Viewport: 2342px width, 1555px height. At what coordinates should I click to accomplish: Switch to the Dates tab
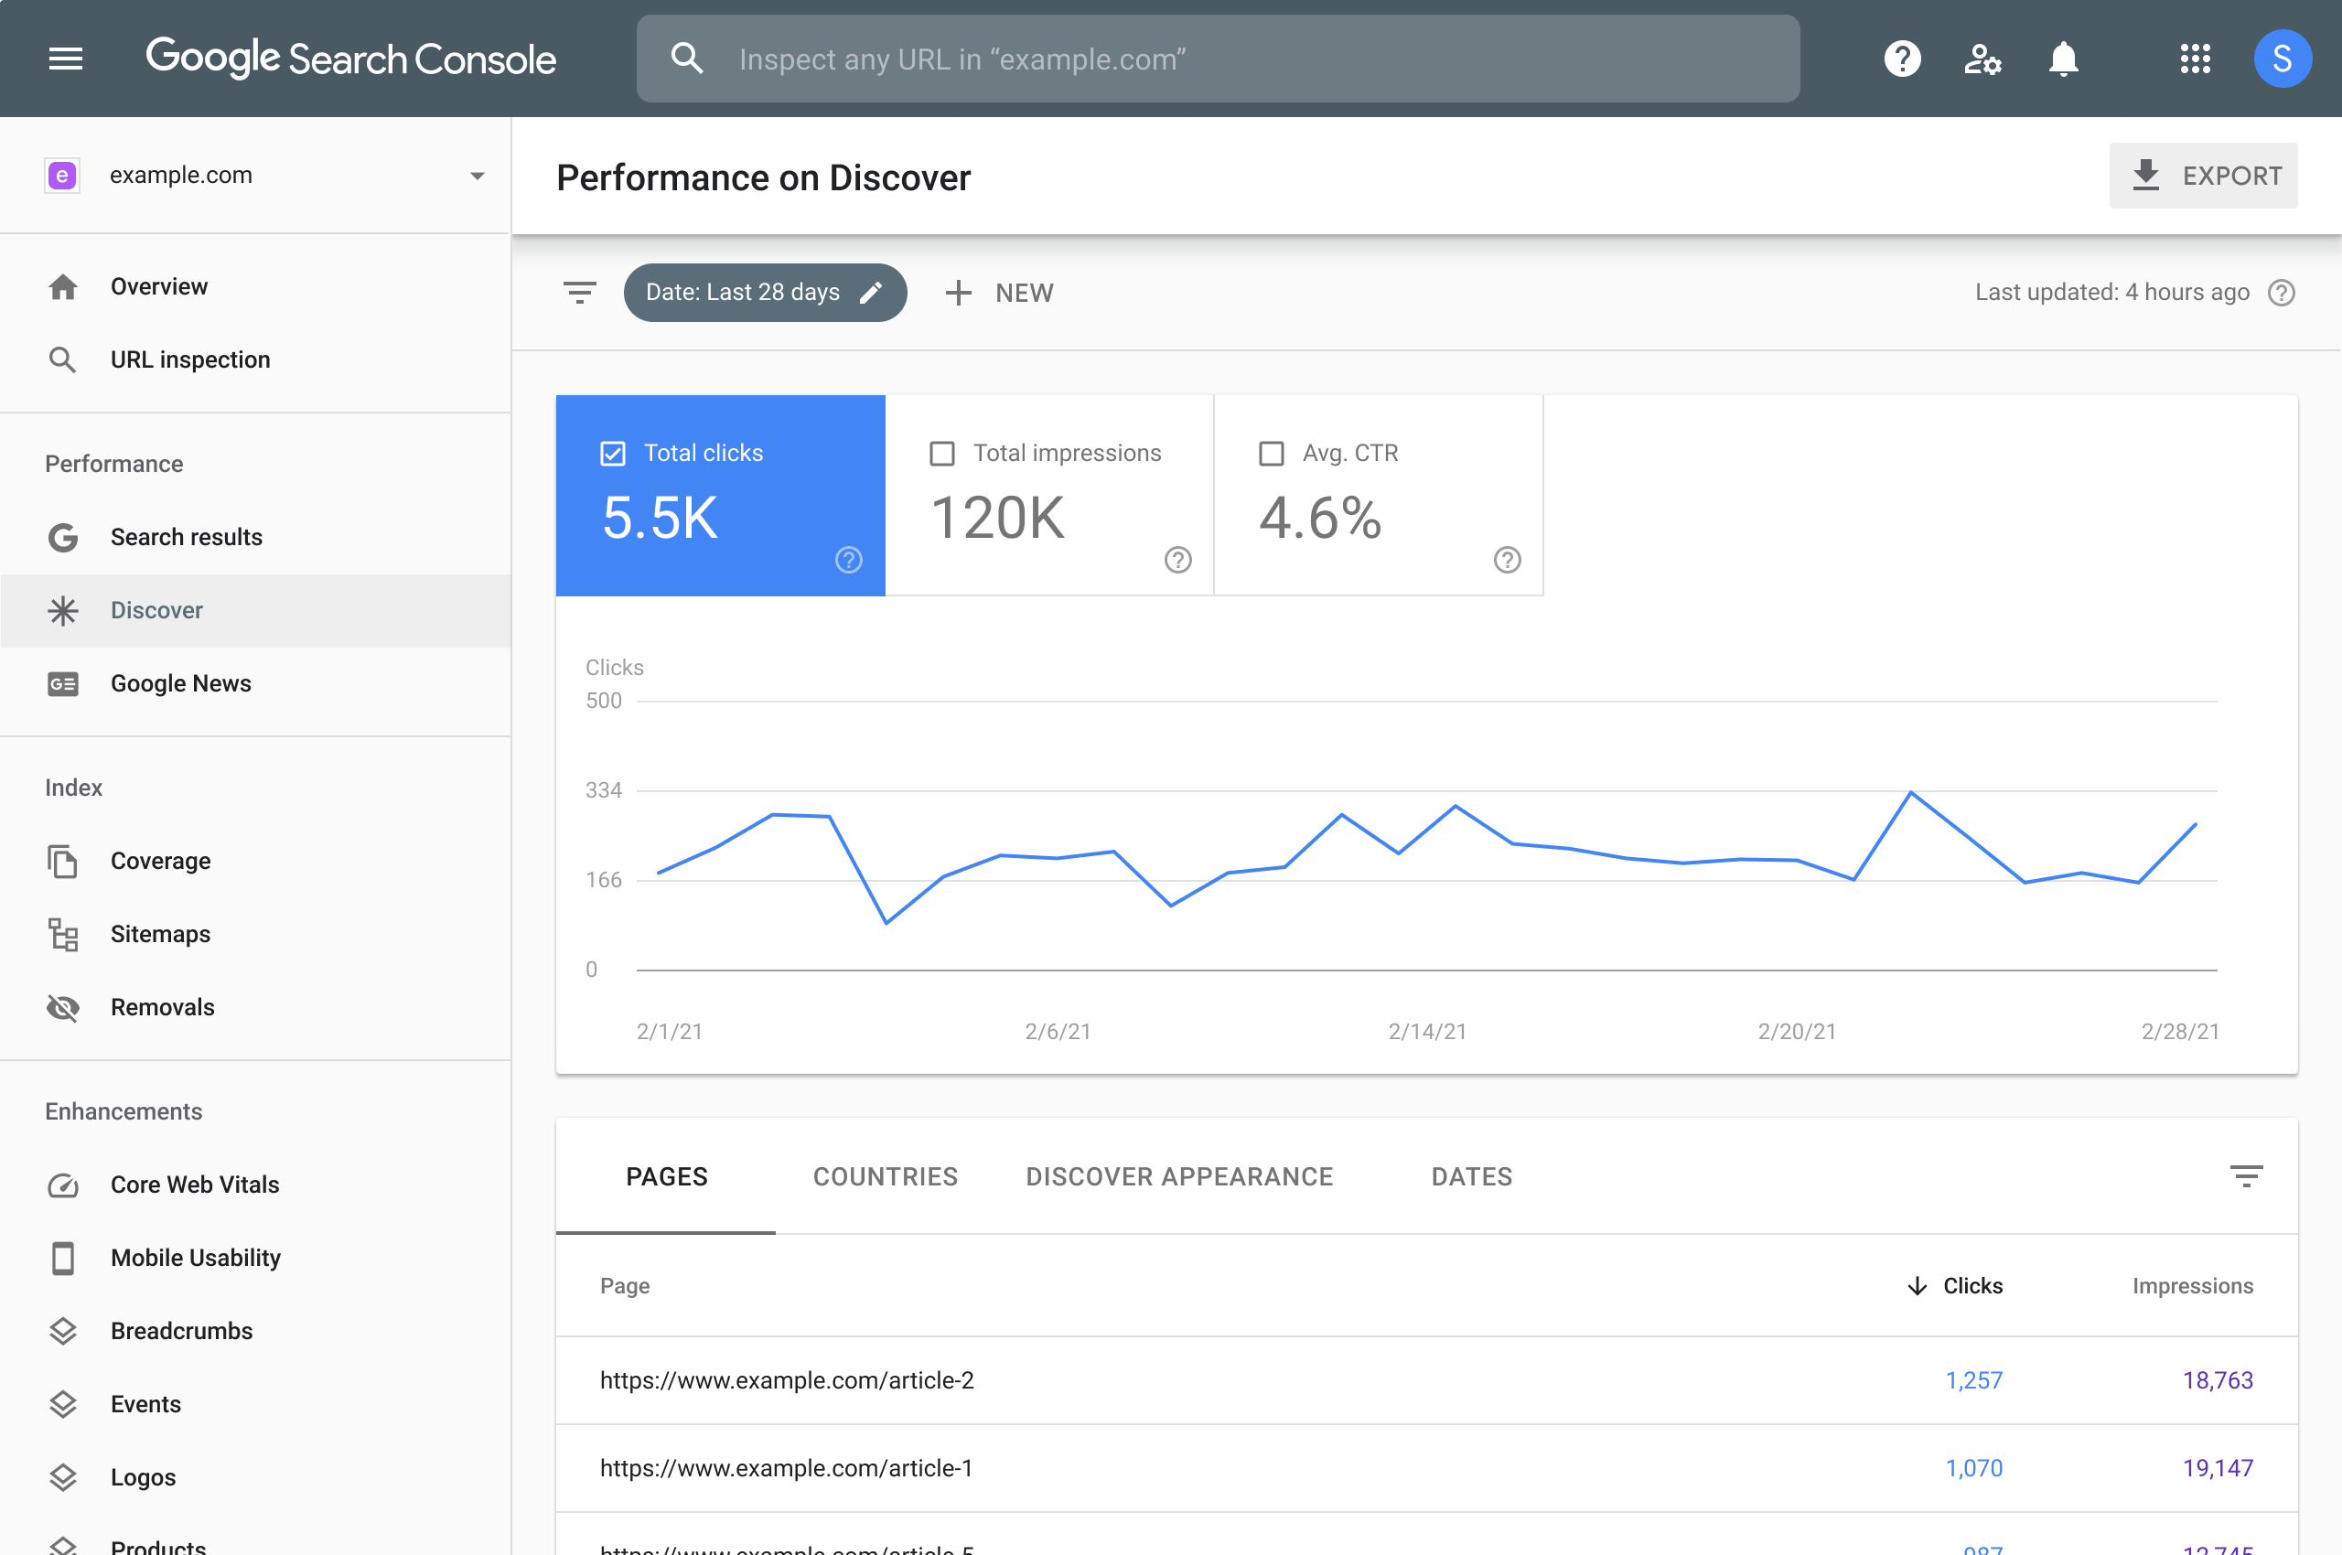pyautogui.click(x=1471, y=1176)
